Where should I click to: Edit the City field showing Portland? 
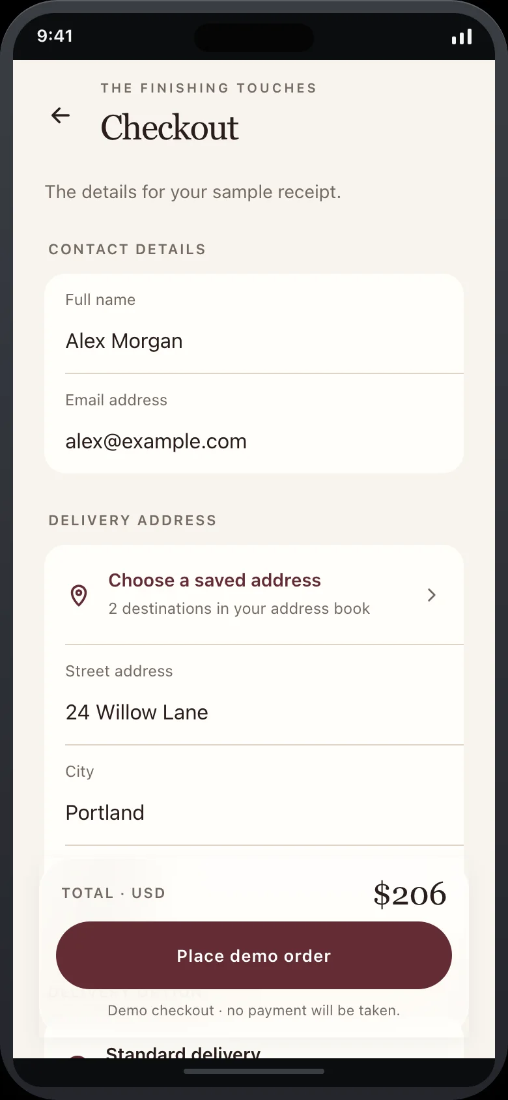click(254, 795)
